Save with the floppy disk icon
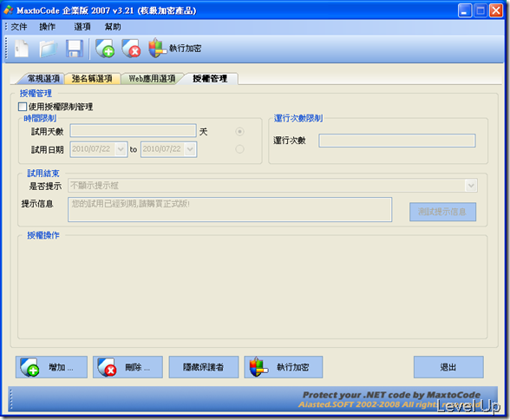Image resolution: width=510 pixels, height=420 pixels. pyautogui.click(x=75, y=49)
